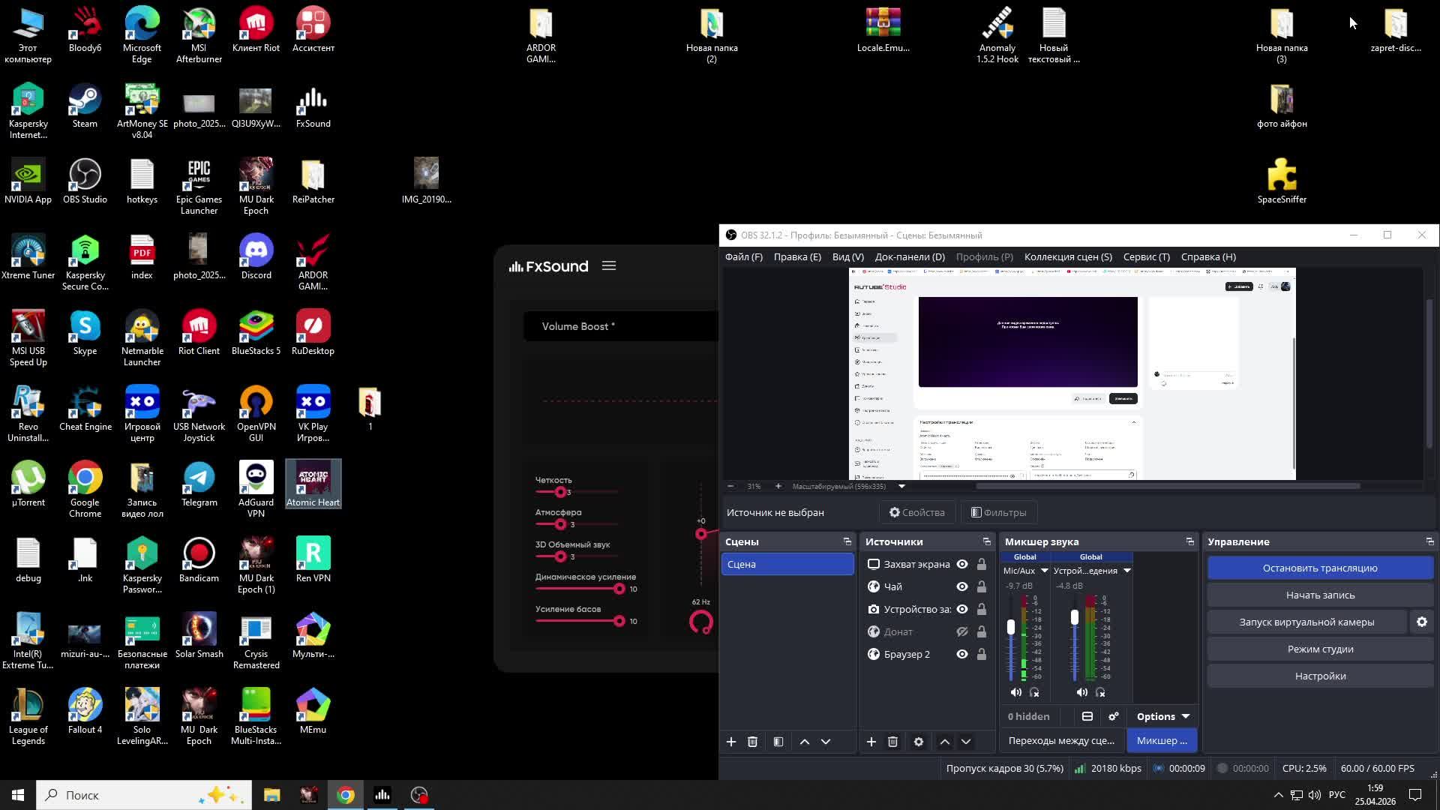Click the Начать запись button
The height and width of the screenshot is (810, 1440).
tap(1319, 595)
